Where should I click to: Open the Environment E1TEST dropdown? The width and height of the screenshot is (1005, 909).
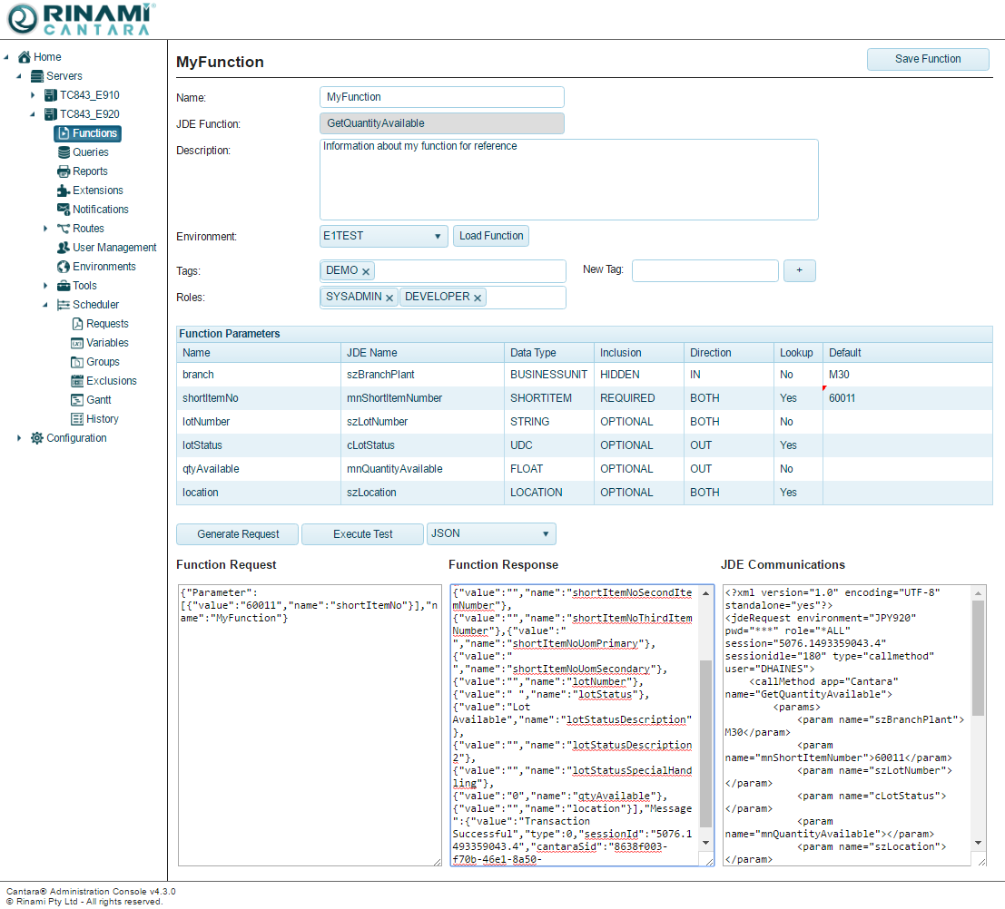(x=384, y=236)
